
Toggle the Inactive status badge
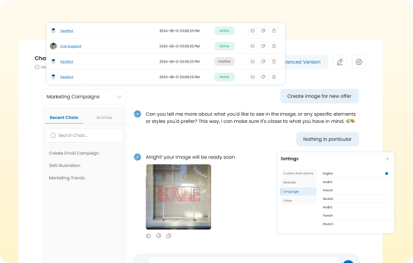click(224, 61)
